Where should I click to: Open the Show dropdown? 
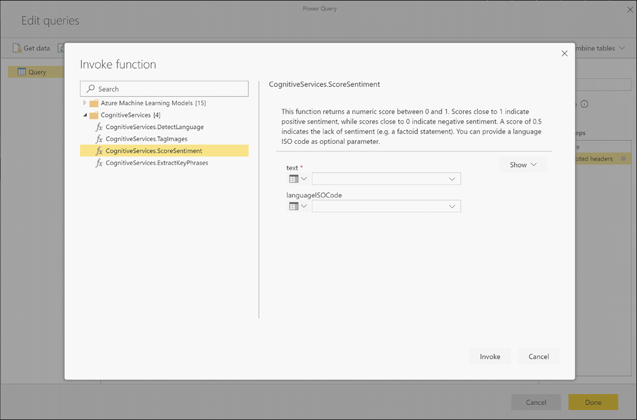(523, 165)
